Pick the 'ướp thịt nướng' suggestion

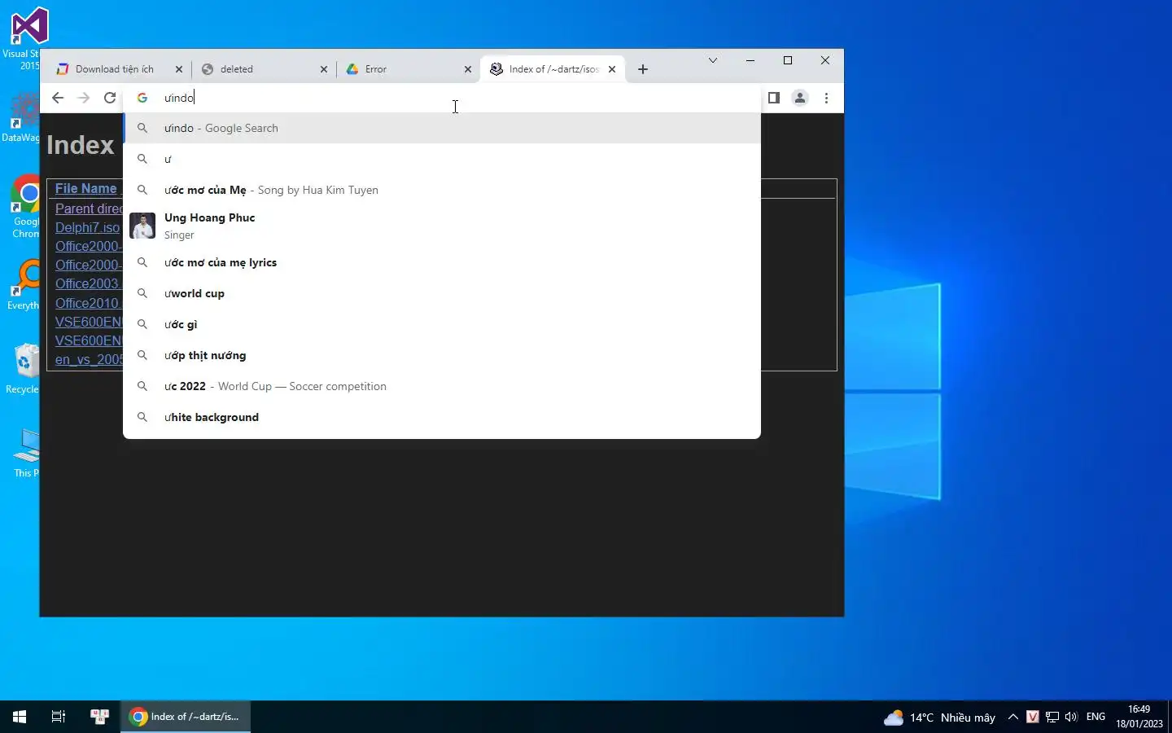pos(442,355)
